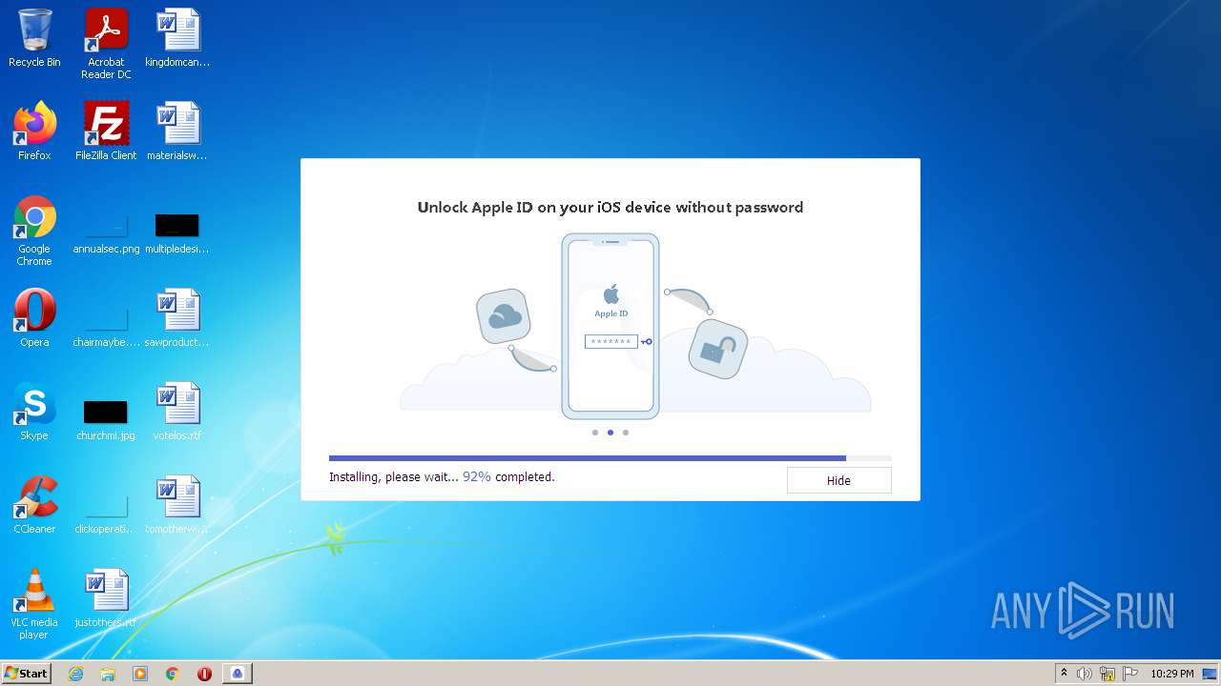Viewport: 1221px width, 686px height.
Task: Open the Opera desktop shortcut
Action: pyautogui.click(x=34, y=318)
